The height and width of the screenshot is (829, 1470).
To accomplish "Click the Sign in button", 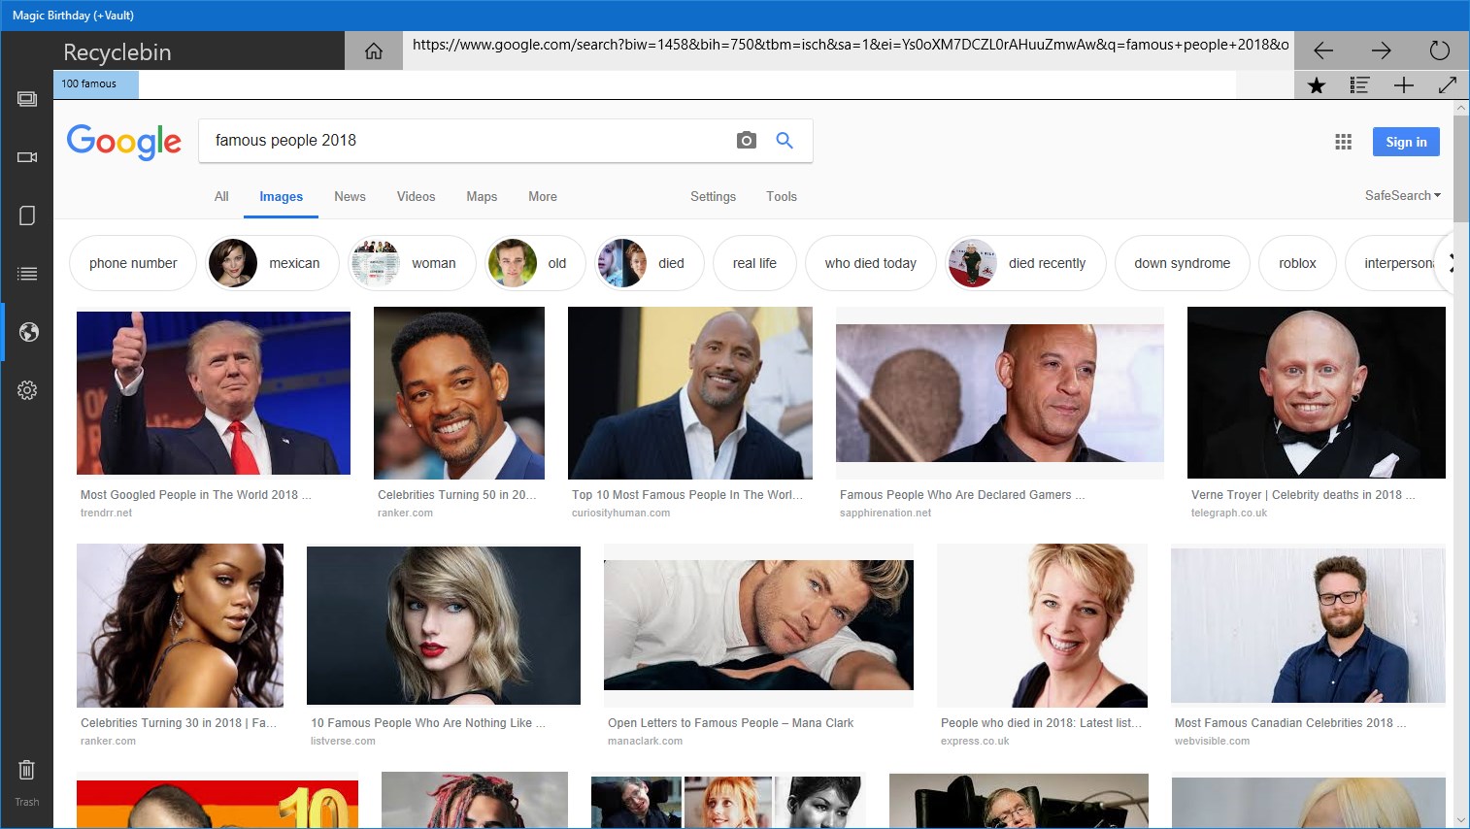I will (x=1406, y=142).
